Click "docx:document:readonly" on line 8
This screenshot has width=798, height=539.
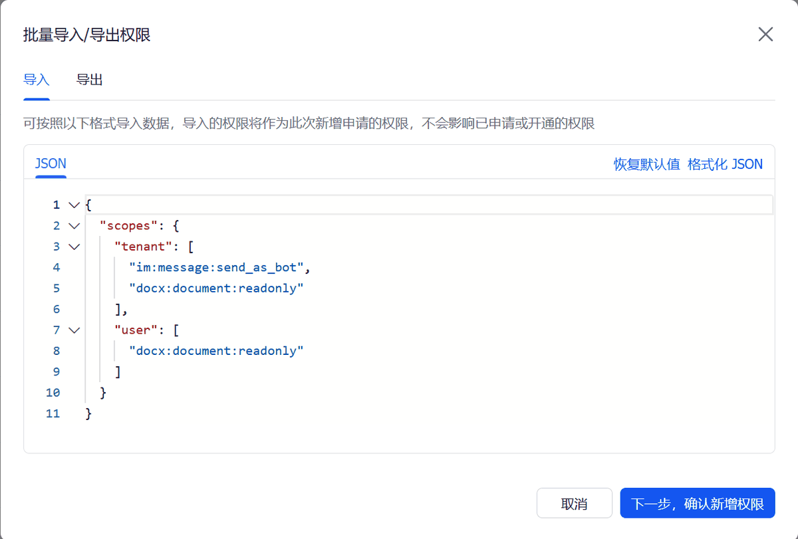217,350
